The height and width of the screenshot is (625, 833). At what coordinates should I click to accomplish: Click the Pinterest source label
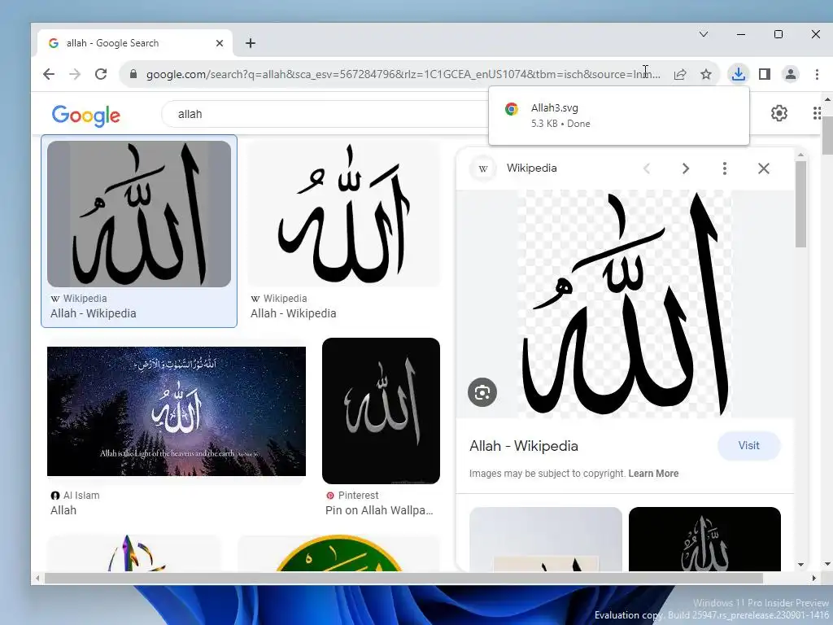tap(358, 496)
